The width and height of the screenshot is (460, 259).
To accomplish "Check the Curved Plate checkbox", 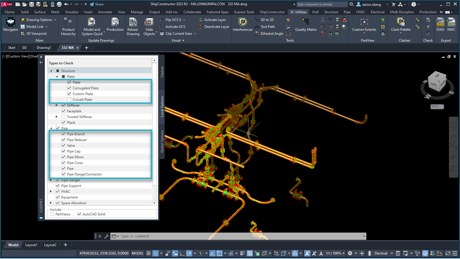I will pos(69,99).
